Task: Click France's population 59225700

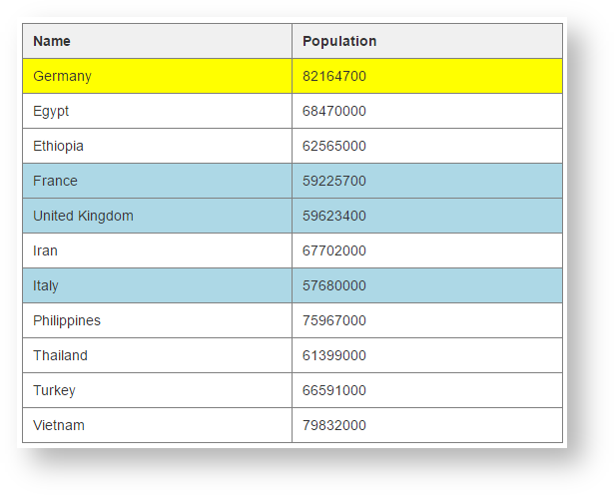Action: 334,181
